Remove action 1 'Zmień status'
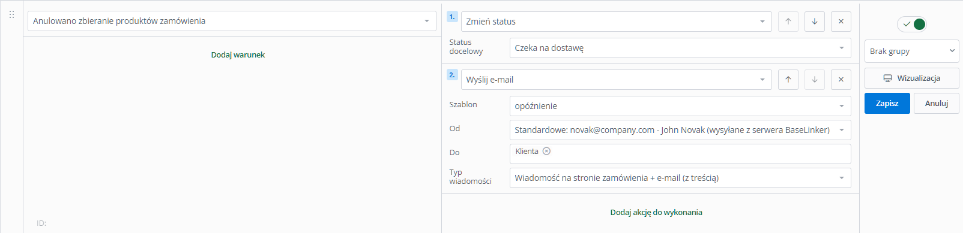The image size is (963, 233). pyautogui.click(x=841, y=22)
